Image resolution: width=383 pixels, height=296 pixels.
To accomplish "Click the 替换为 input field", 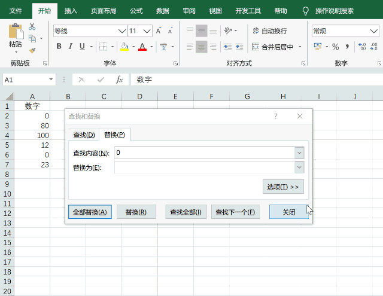I will point(204,168).
